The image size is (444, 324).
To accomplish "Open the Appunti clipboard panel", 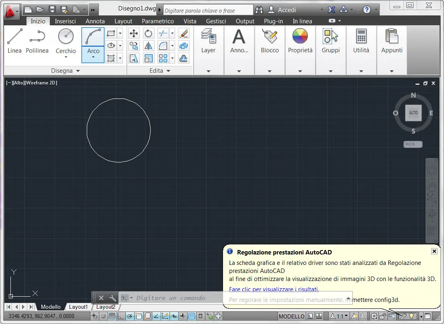I will click(392, 50).
